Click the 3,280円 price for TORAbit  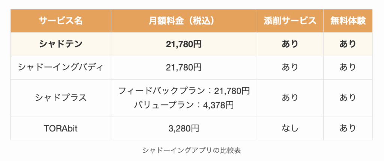click(184, 128)
